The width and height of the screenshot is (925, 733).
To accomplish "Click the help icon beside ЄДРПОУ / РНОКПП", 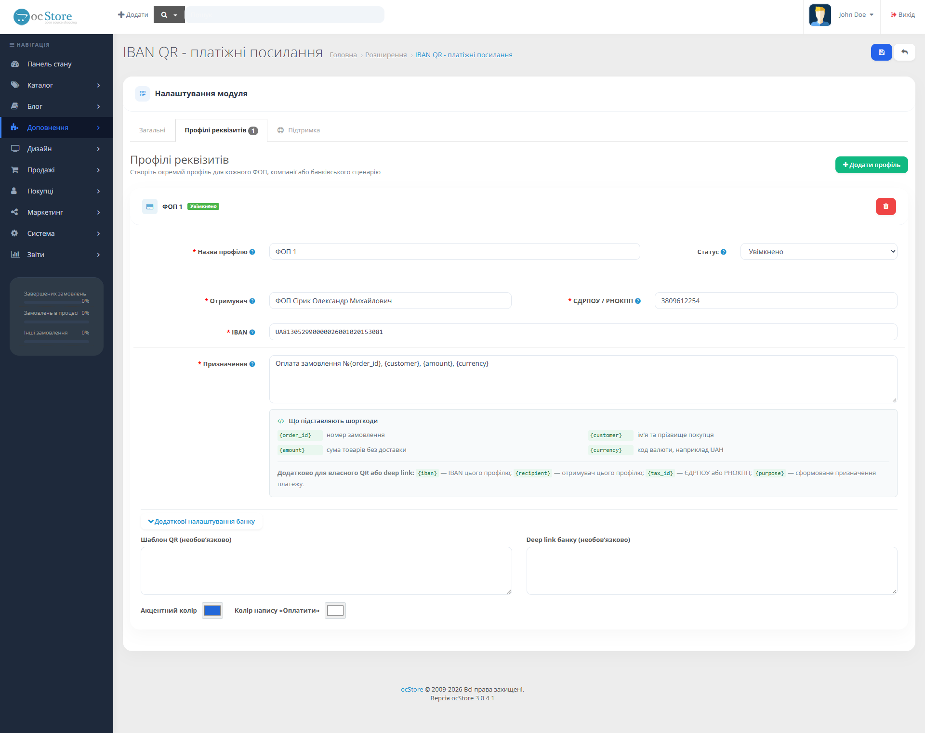I will point(638,301).
